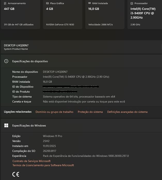Click the RAM instalada memory icon
The height and width of the screenshot is (180, 162).
(x=89, y=3)
